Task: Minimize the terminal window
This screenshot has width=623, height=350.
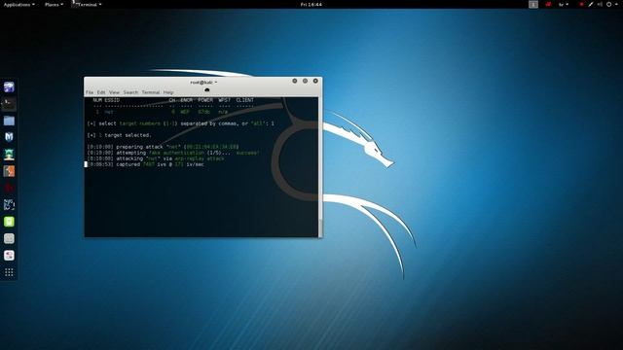Action: 295,81
